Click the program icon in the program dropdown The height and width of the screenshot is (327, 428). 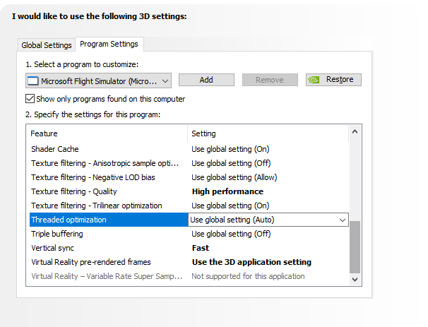[x=33, y=81]
